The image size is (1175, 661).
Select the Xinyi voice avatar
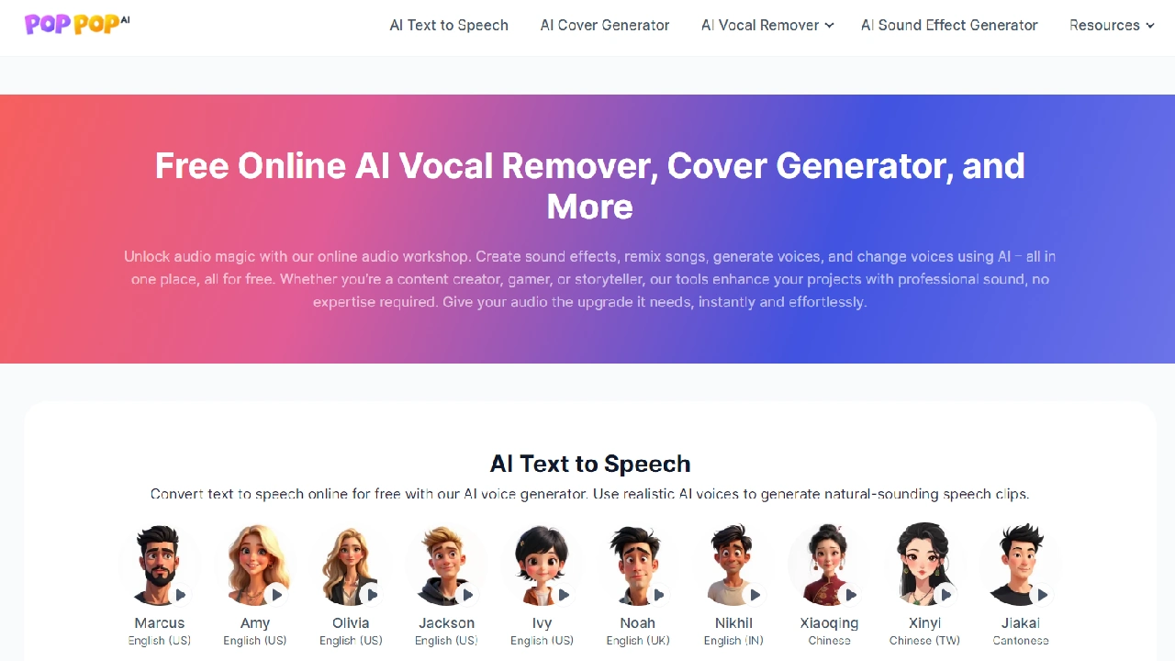coord(924,564)
